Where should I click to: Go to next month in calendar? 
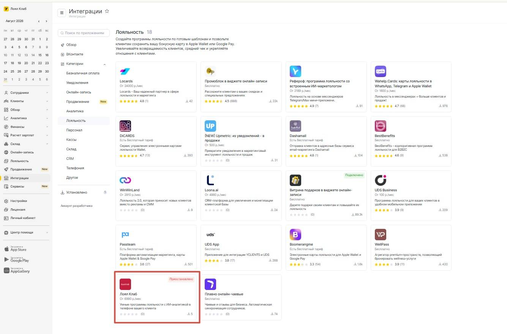pyautogui.click(x=46, y=21)
